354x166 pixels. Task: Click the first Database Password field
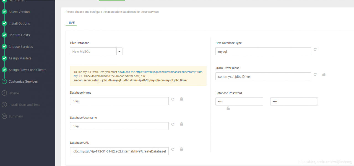point(239,101)
